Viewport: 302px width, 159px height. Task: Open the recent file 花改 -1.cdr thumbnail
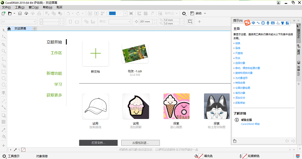tap(135, 53)
